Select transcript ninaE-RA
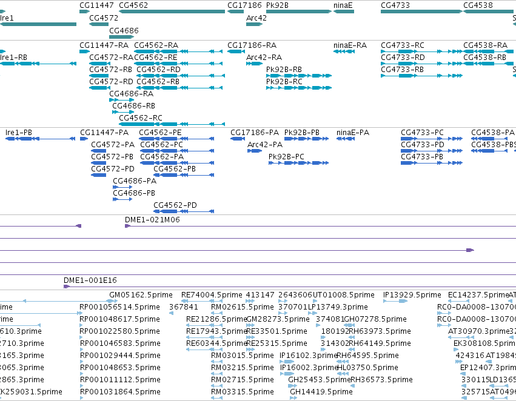Viewport: 516px width, 401px height. [x=350, y=45]
